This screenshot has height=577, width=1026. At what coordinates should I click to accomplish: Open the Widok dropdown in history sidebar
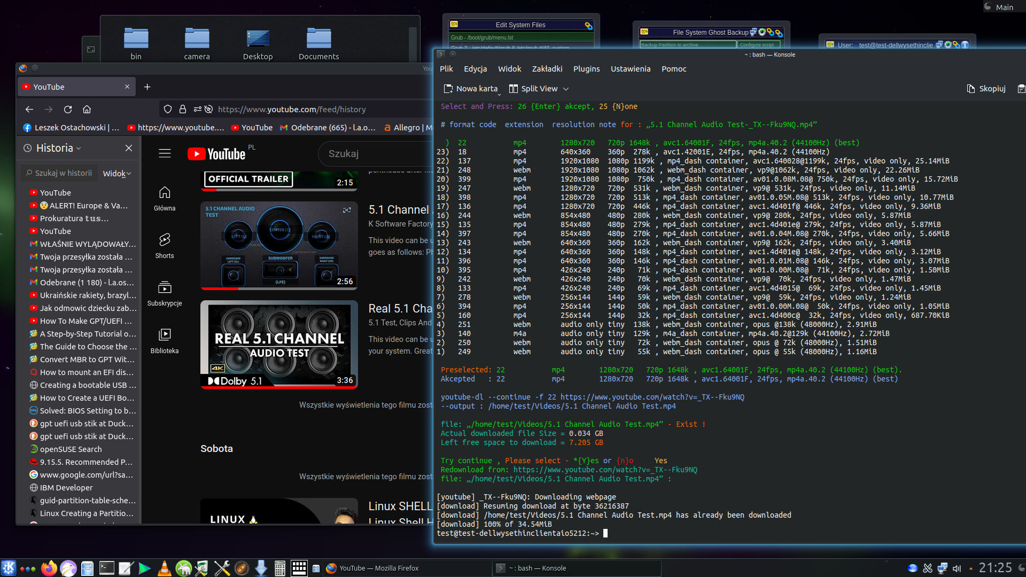coord(116,174)
